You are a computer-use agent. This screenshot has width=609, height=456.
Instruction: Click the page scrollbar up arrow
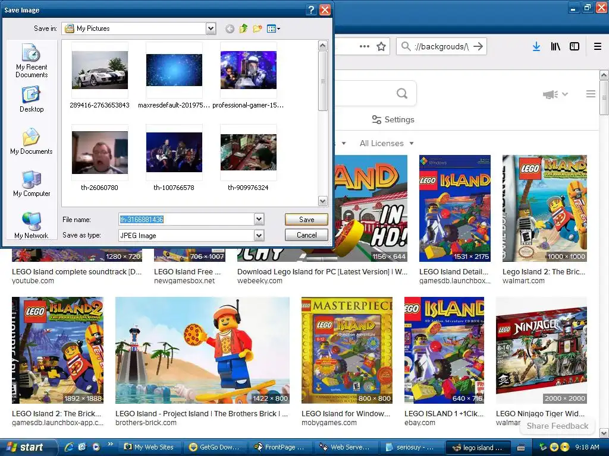(604, 75)
